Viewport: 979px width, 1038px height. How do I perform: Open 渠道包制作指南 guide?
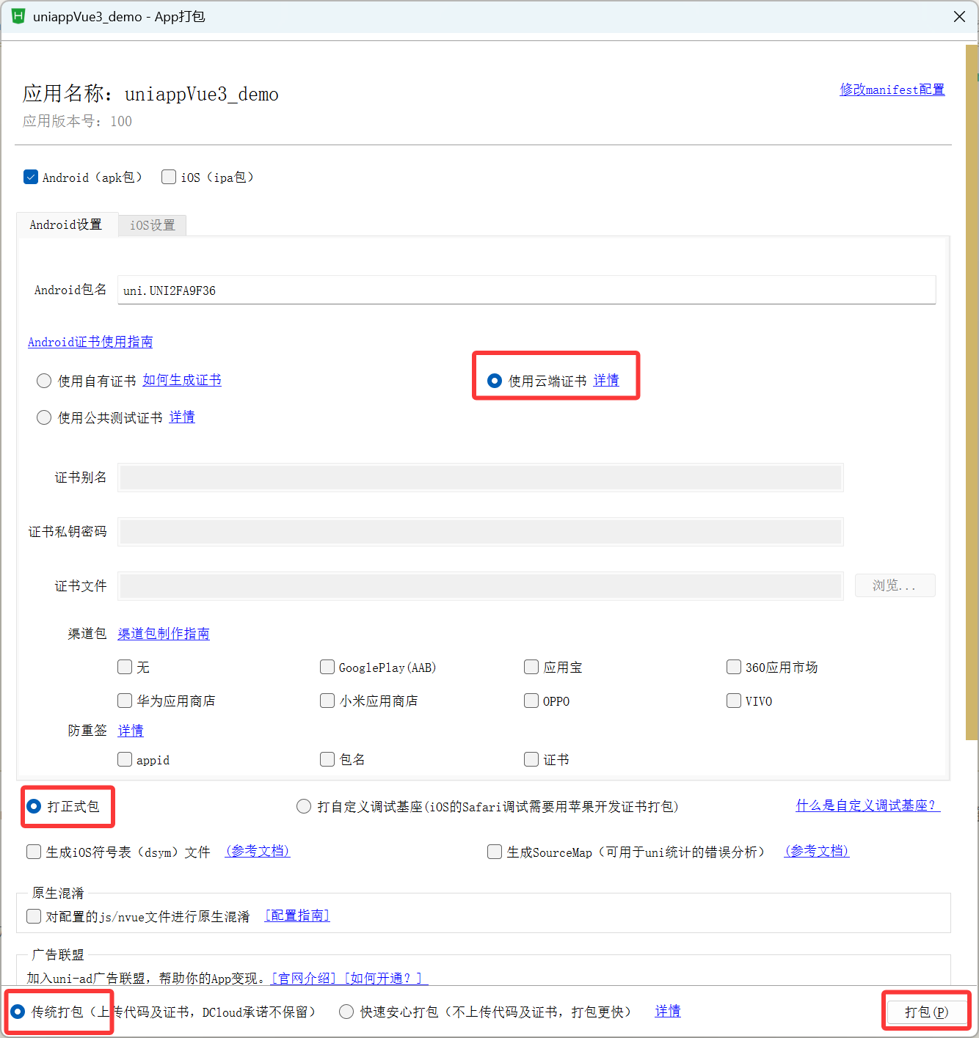(163, 633)
